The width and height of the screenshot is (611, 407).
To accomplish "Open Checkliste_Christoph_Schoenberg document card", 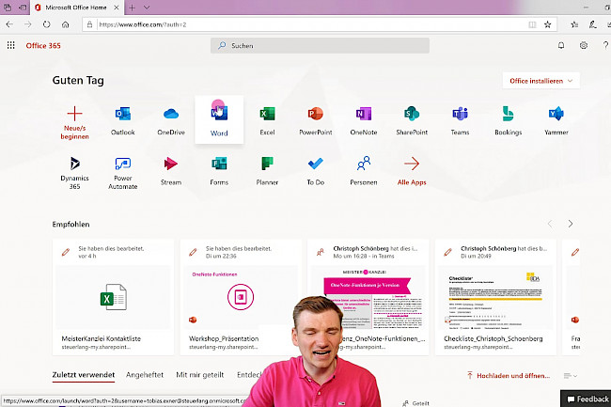I will (495, 297).
